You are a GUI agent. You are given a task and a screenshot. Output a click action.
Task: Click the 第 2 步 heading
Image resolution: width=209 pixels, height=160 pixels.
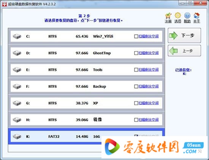pos(84,16)
